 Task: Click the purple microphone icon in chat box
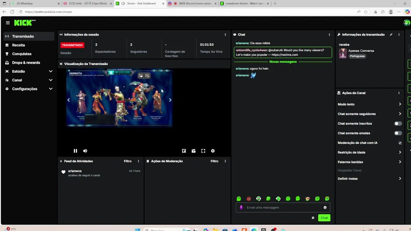pyautogui.click(x=241, y=208)
